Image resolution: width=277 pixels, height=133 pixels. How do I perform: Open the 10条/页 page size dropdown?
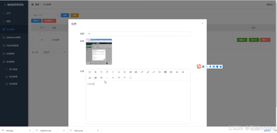47,52
